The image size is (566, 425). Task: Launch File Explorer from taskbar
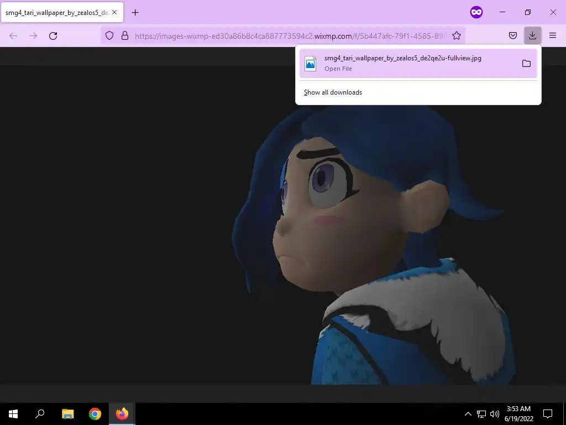coord(67,414)
